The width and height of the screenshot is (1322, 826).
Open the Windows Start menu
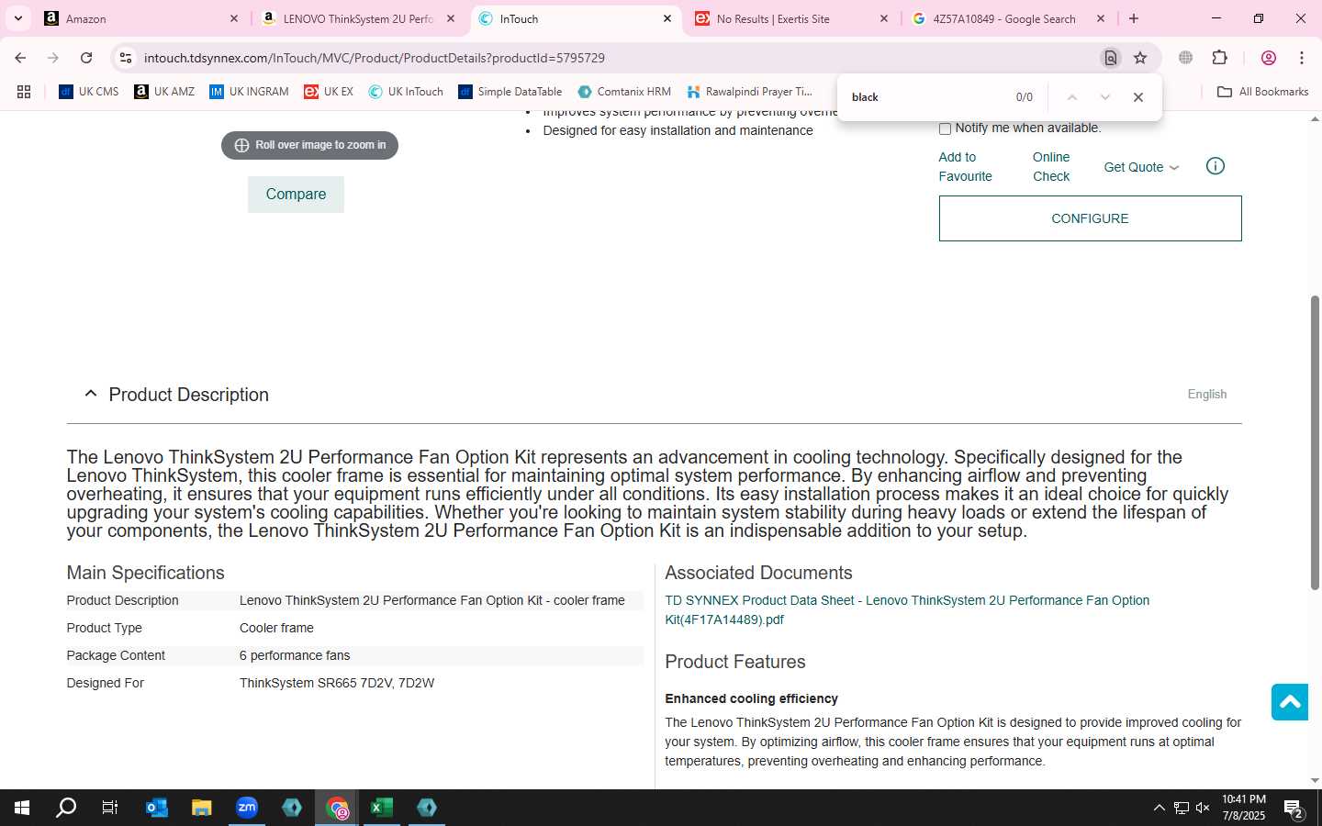pos(22,808)
